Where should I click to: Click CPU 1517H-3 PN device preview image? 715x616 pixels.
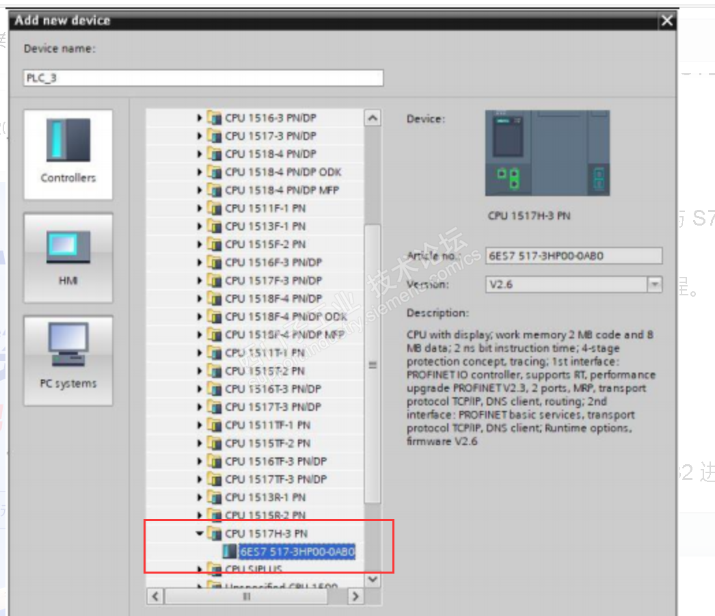pyautogui.click(x=548, y=153)
